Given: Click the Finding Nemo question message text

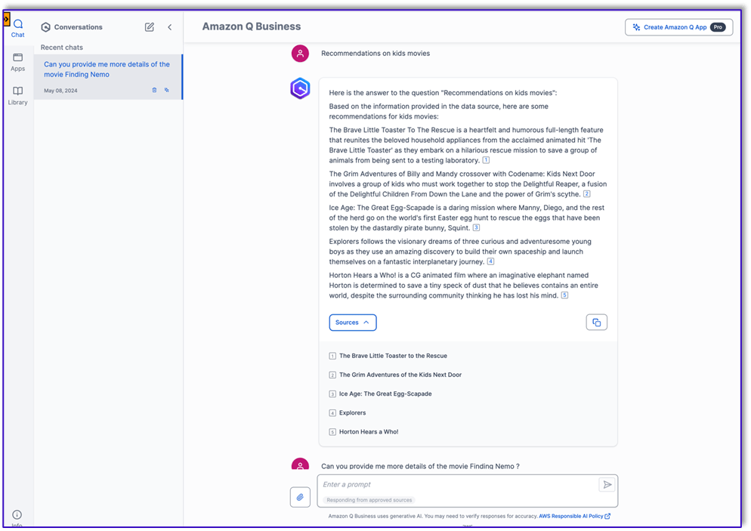Looking at the screenshot, I should tap(420, 466).
